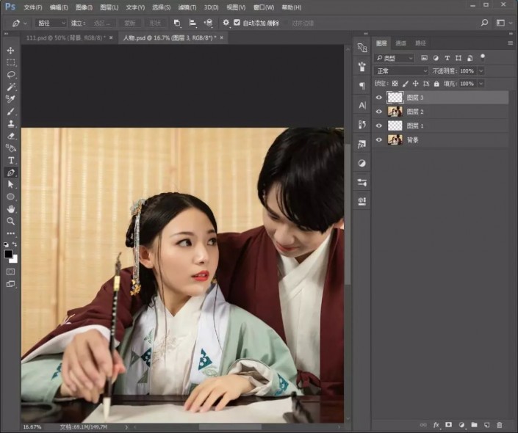Change screen mode icon
The height and width of the screenshot is (433, 518).
point(10,284)
